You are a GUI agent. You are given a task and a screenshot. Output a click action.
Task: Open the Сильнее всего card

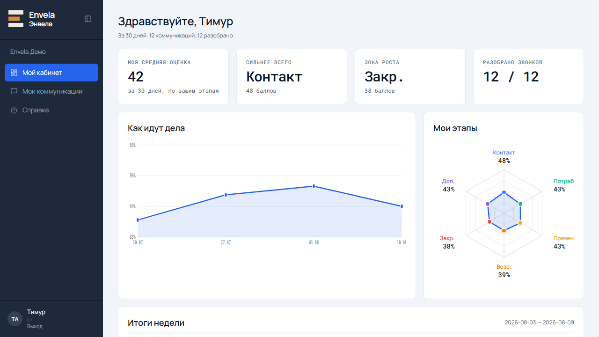[x=292, y=76]
